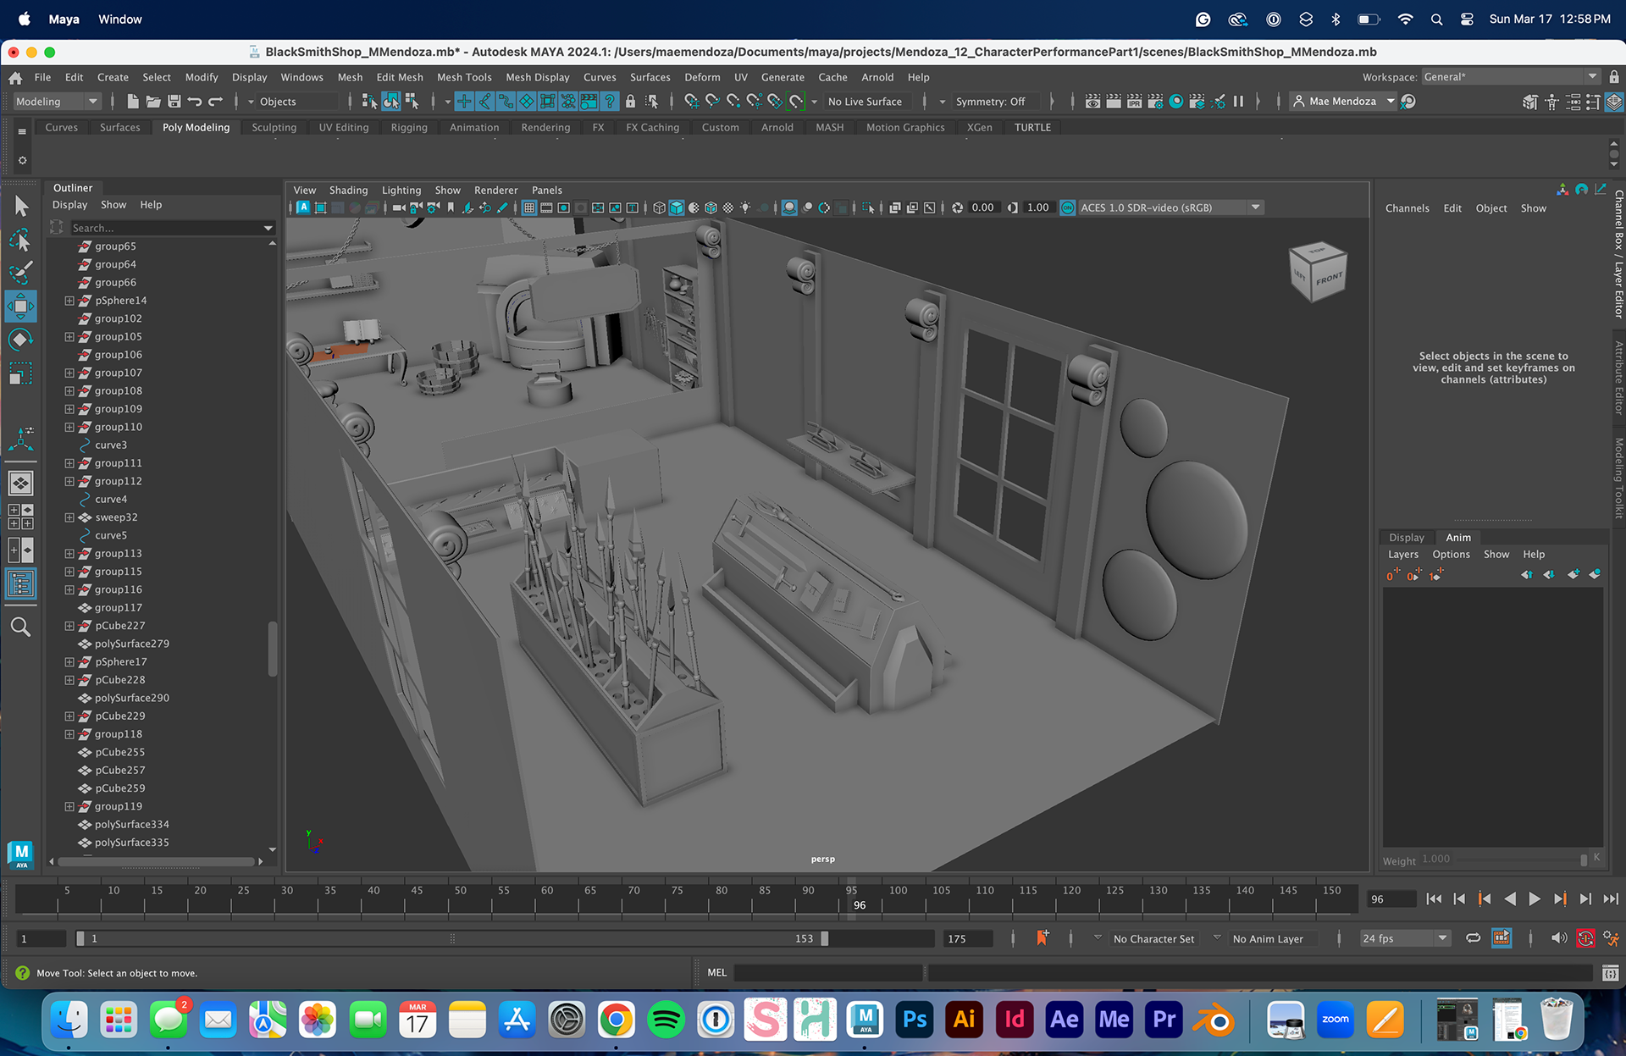
Task: Click the four-pane layout icon
Action: [x=21, y=517]
